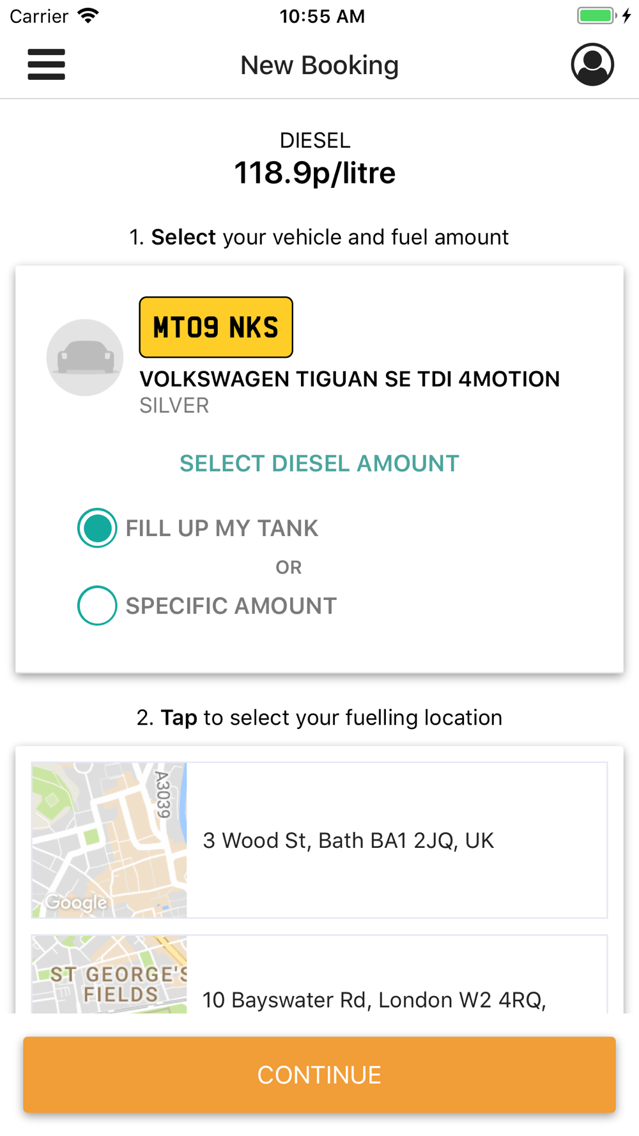Image resolution: width=639 pixels, height=1136 pixels.
Task: Tap the diesel price 118.9p/litre
Action: point(315,173)
